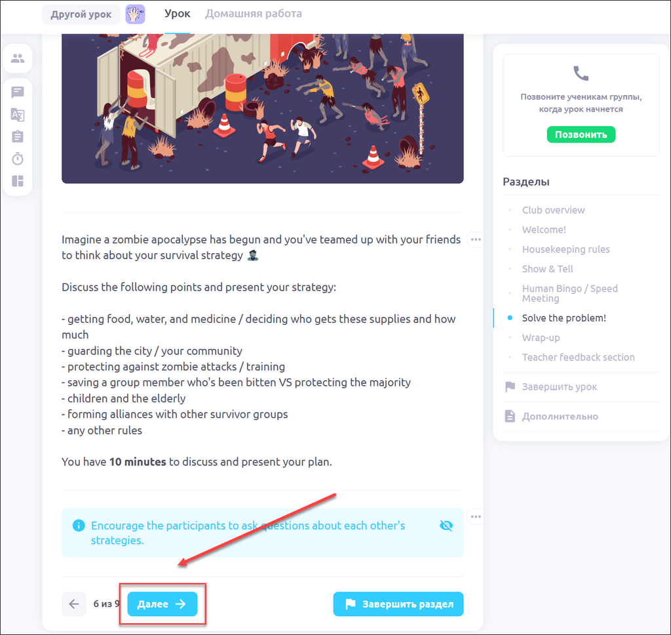Open the clipboard notes icon
Image resolution: width=671 pixels, height=635 pixels.
[18, 136]
